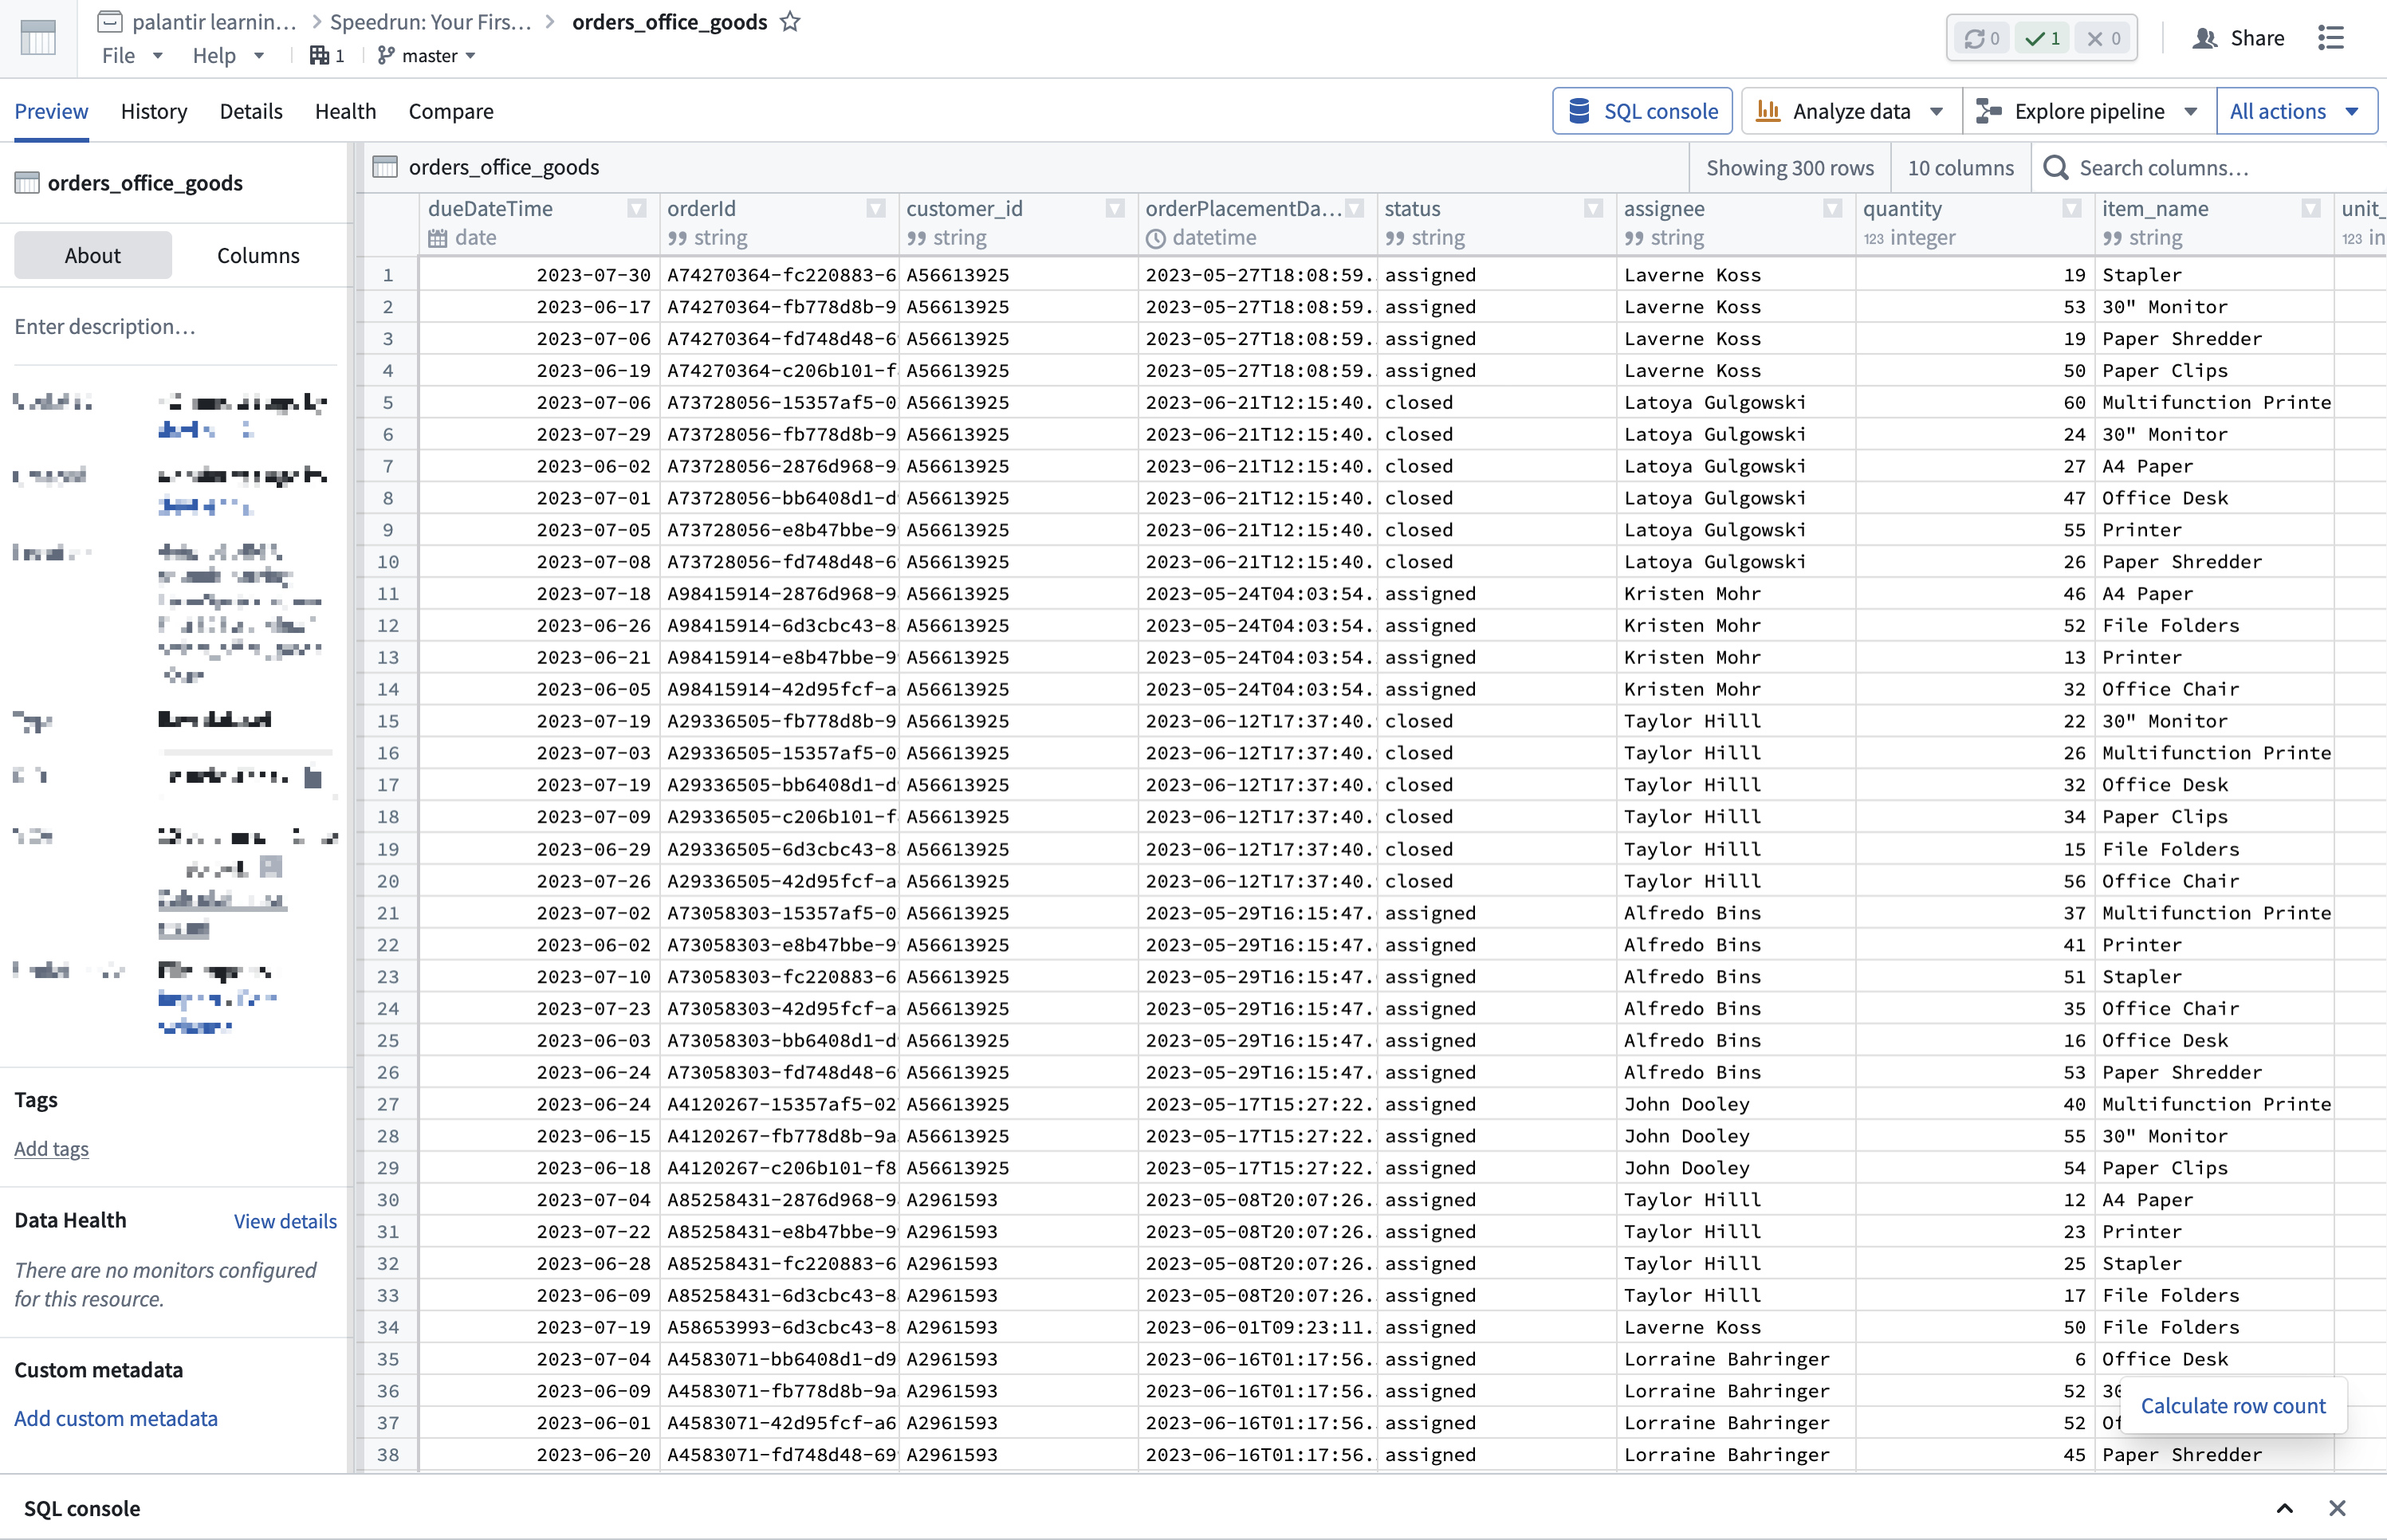Open the Health tab

coord(345,111)
